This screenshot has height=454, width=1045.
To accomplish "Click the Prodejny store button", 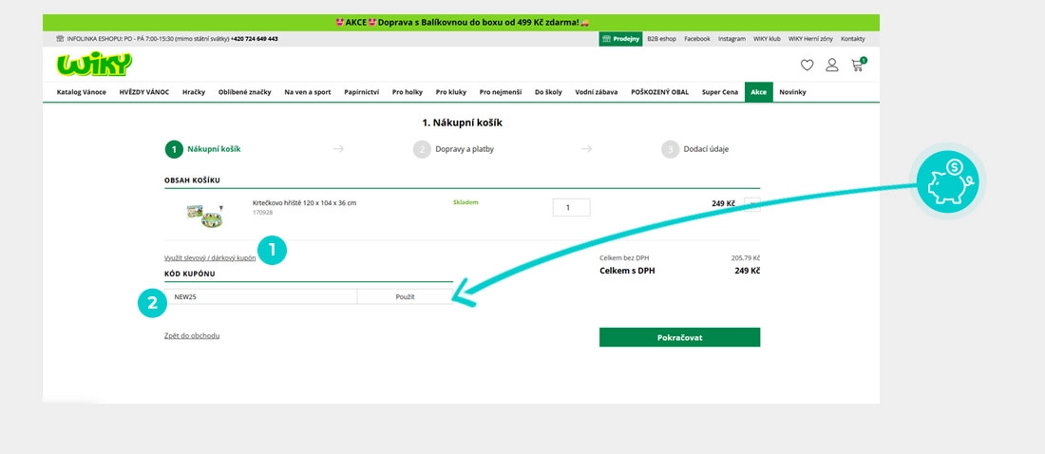I will tap(619, 39).
